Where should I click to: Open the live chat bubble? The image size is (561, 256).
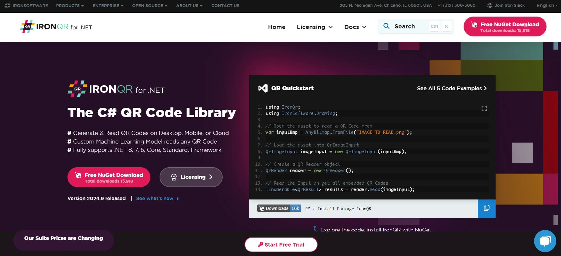[545, 241]
